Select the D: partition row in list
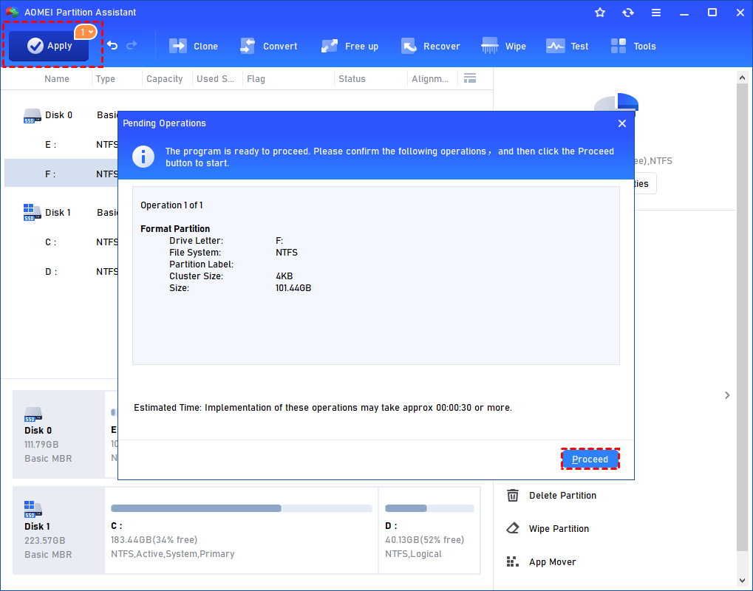The width and height of the screenshot is (753, 591). [x=61, y=272]
